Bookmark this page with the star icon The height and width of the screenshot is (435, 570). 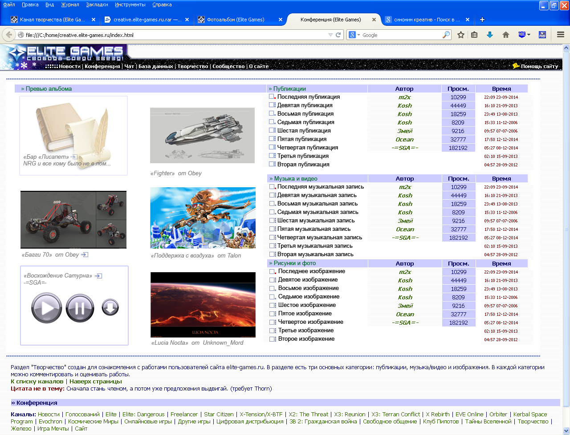[x=461, y=35]
